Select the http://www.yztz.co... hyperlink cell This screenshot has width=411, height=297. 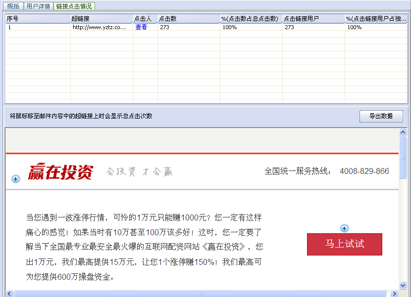click(102, 27)
